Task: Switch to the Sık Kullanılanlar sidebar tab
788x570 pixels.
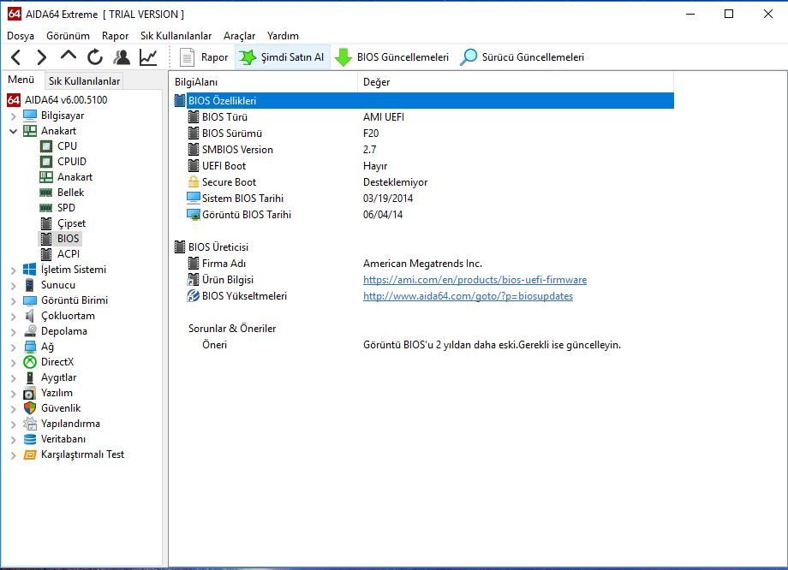Action: [84, 80]
